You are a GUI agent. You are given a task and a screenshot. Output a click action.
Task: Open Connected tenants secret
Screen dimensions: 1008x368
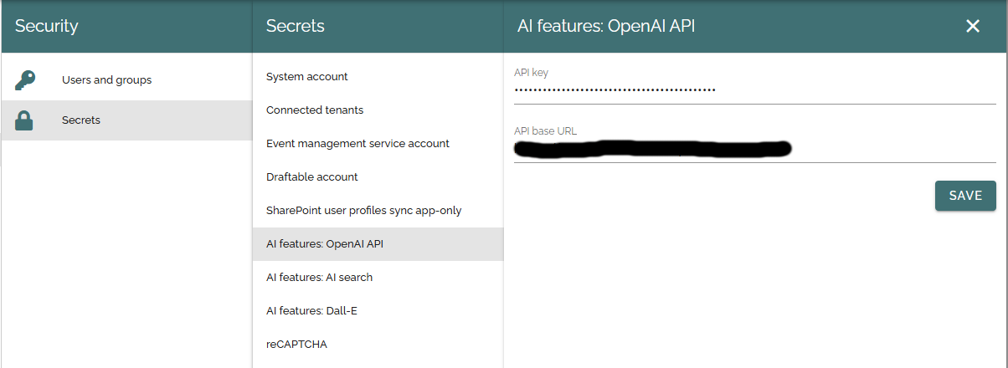[x=378, y=110]
